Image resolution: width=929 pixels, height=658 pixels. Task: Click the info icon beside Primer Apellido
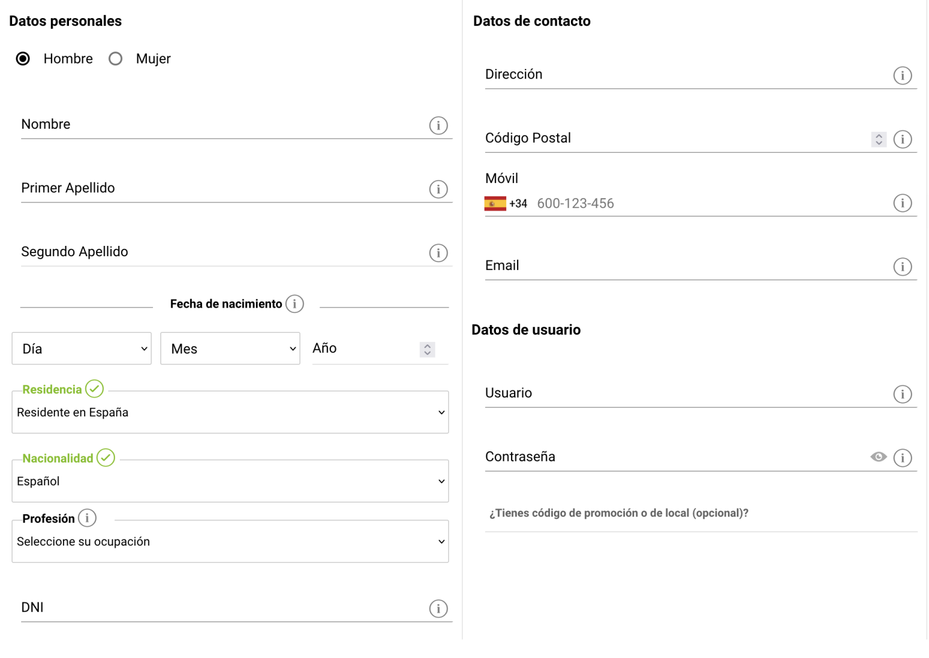(x=438, y=189)
